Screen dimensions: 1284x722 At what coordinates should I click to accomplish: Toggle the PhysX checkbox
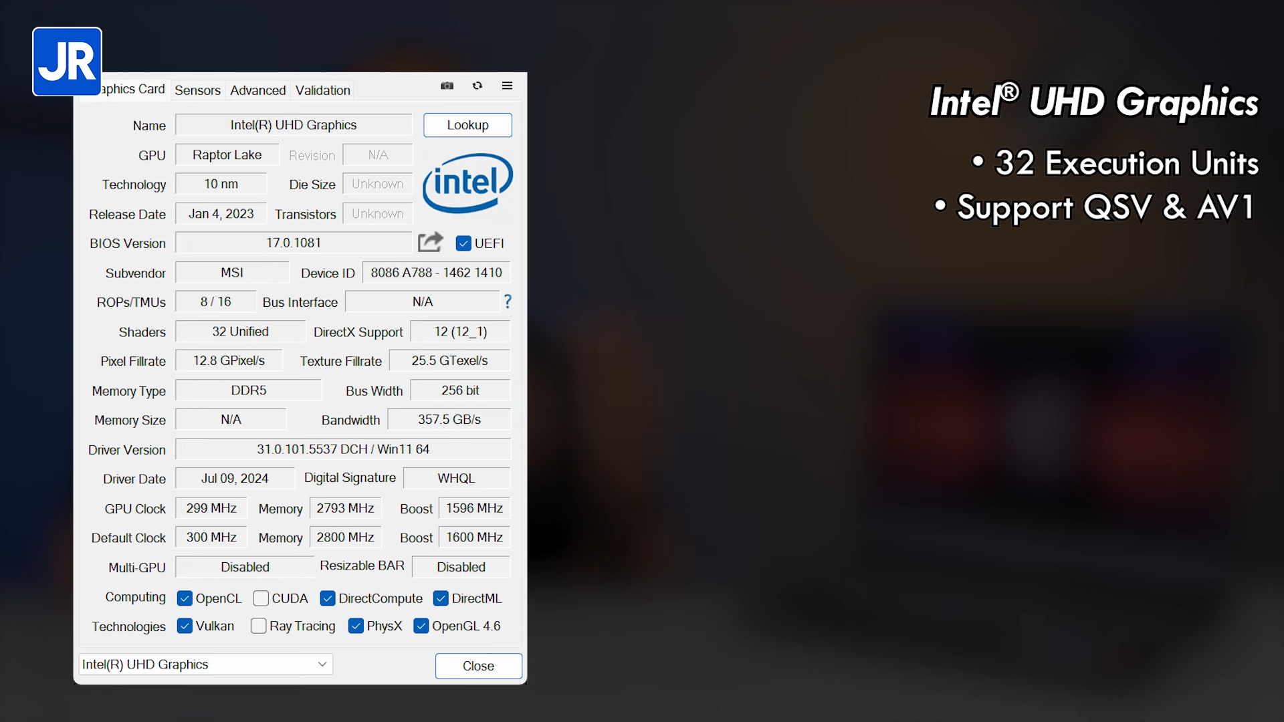pos(356,626)
